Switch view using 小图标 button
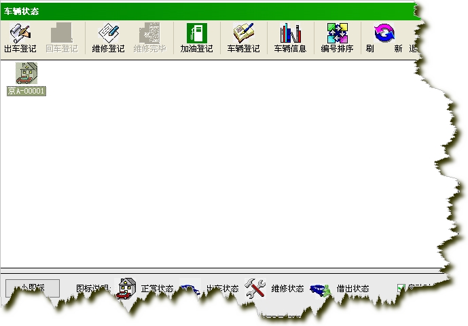The width and height of the screenshot is (468, 326). (33, 287)
